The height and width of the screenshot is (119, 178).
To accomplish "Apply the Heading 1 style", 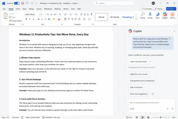I will coord(128,17).
